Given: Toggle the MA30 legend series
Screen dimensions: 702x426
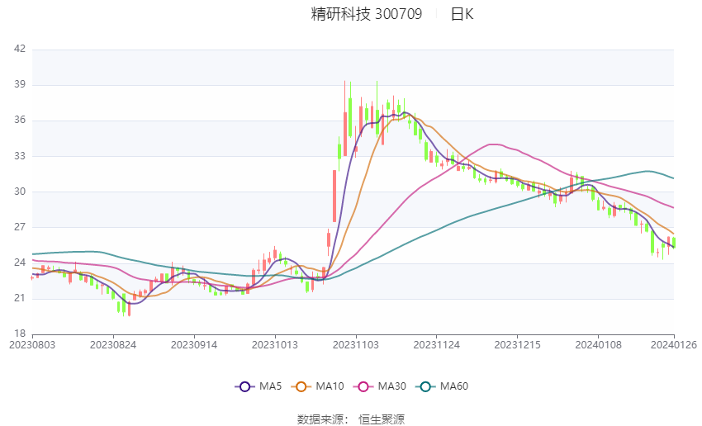Looking at the screenshot, I should pyautogui.click(x=380, y=386).
